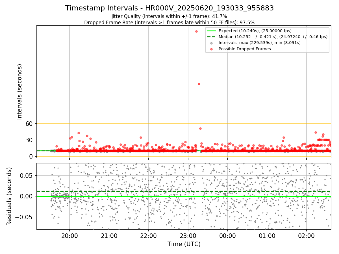Click the '20:00' time axis tick label
The image size is (339, 254).
click(x=69, y=236)
